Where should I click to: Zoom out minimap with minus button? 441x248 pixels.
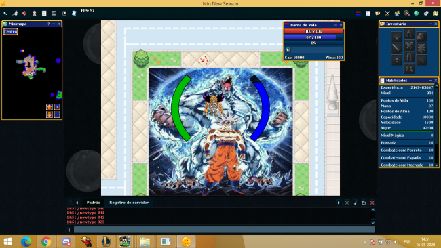pos(57,115)
